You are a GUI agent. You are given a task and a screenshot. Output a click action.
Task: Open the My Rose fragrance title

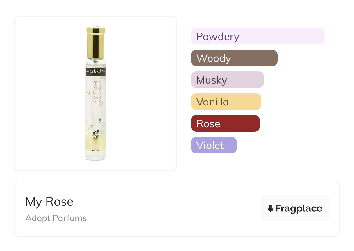click(x=49, y=202)
